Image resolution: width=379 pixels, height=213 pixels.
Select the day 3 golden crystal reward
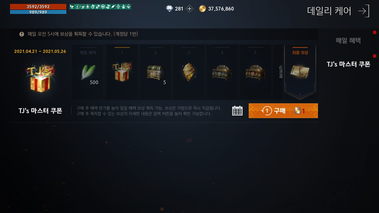(188, 72)
